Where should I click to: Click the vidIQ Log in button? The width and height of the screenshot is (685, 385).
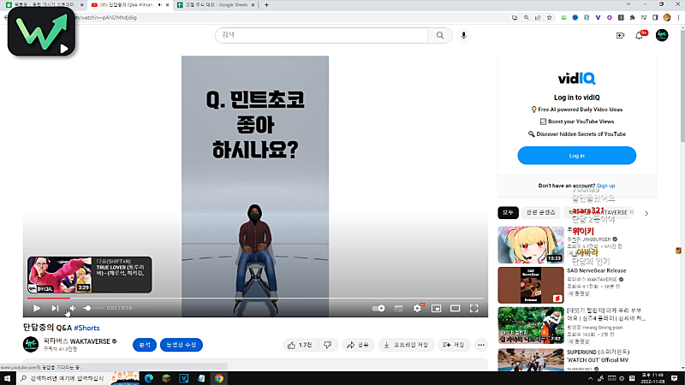[x=576, y=156]
